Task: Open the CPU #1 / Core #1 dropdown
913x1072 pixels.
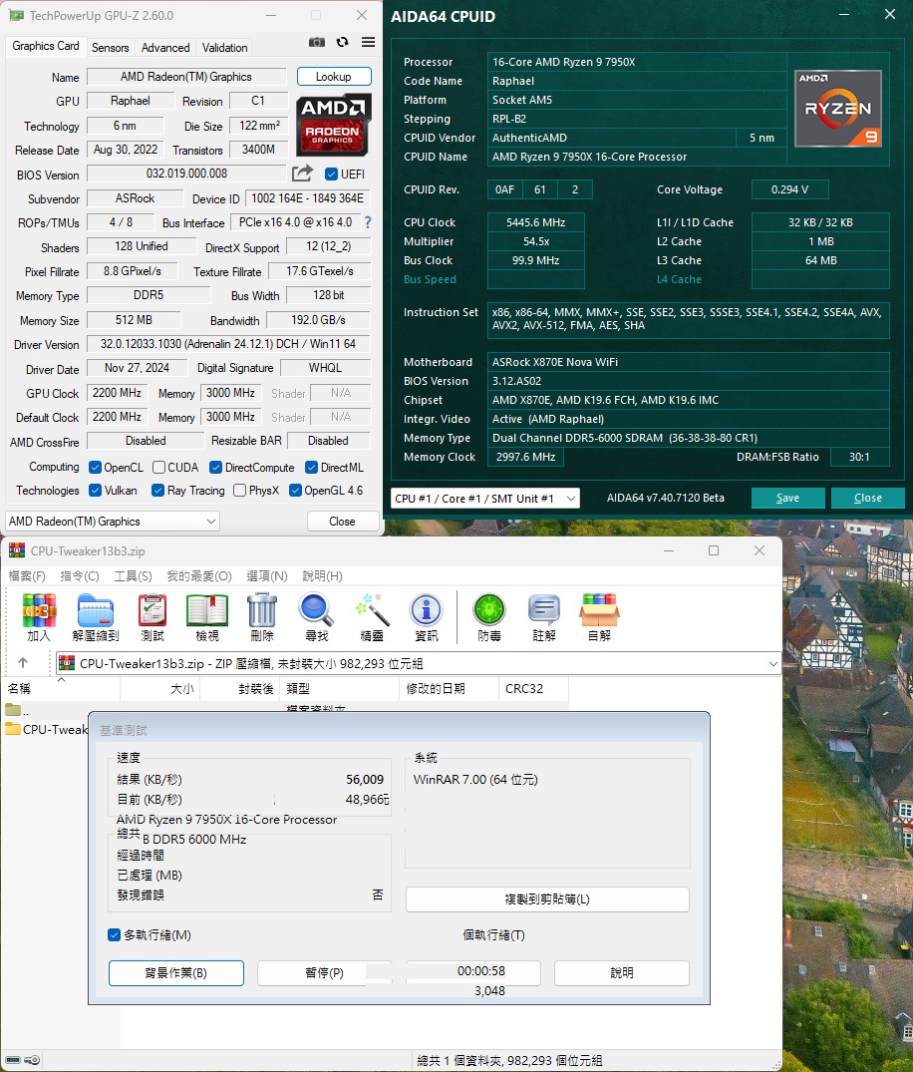Action: (x=485, y=499)
